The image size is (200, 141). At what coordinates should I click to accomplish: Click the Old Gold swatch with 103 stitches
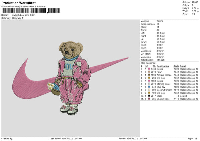click(149, 93)
